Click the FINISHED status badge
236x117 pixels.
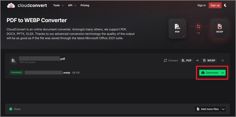[x=16, y=73]
